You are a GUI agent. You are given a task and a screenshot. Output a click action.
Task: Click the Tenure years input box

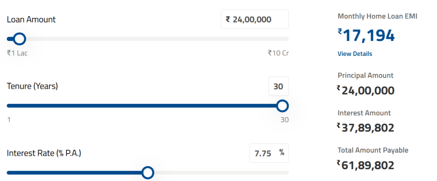[x=278, y=86]
